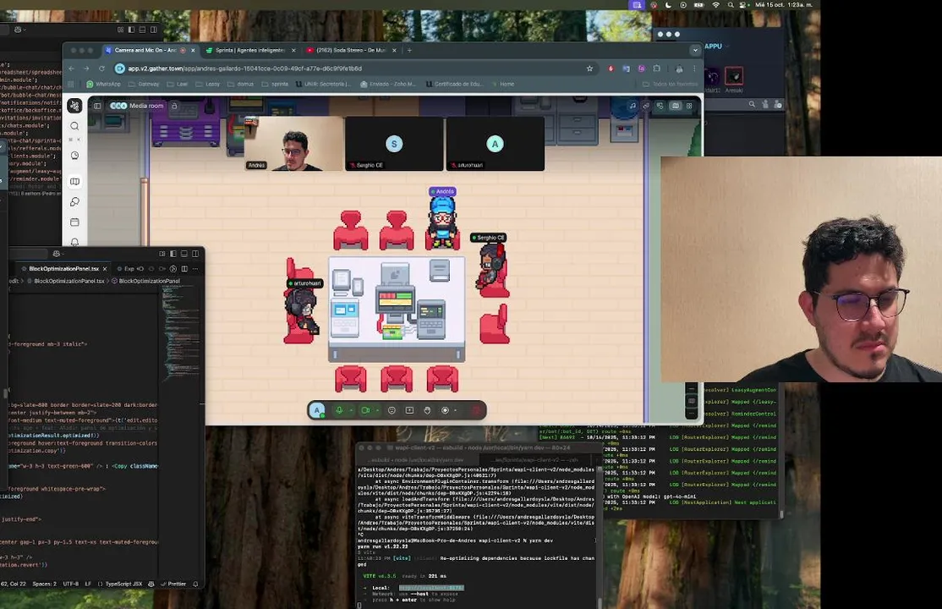Turn off the camera in Gather control bar

point(365,410)
